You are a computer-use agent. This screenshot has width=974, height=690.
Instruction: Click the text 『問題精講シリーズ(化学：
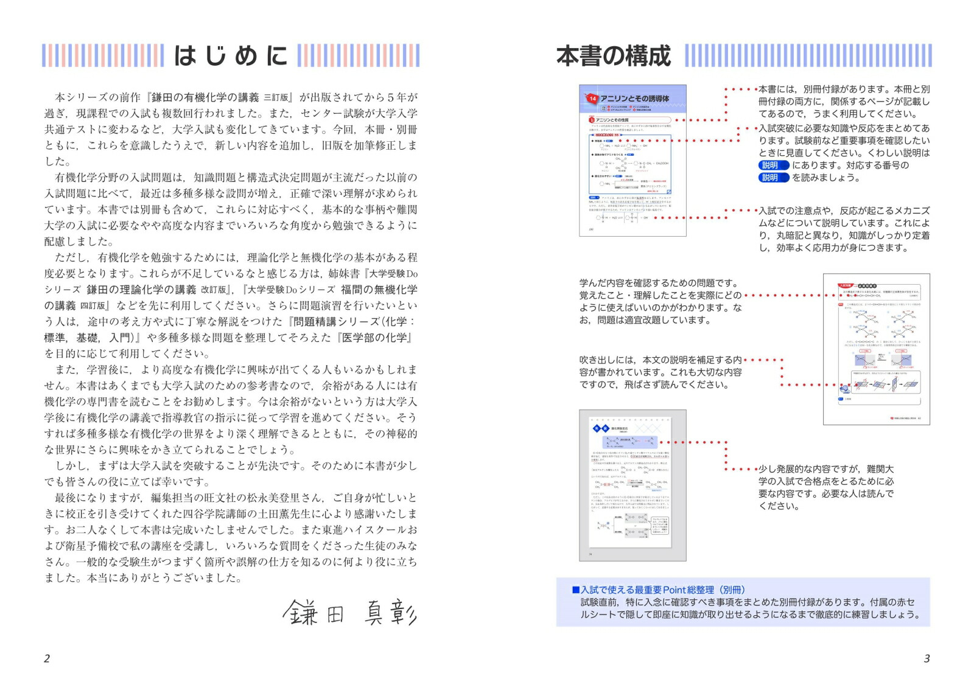point(352,322)
